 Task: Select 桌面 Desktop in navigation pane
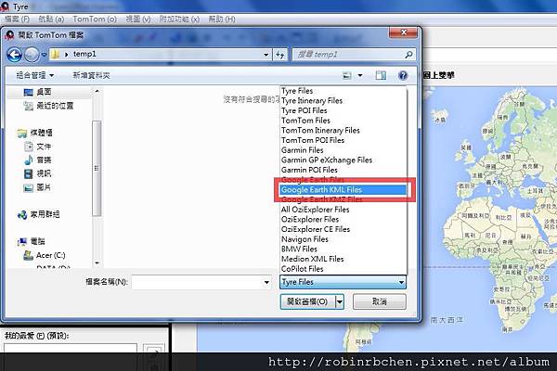37,92
